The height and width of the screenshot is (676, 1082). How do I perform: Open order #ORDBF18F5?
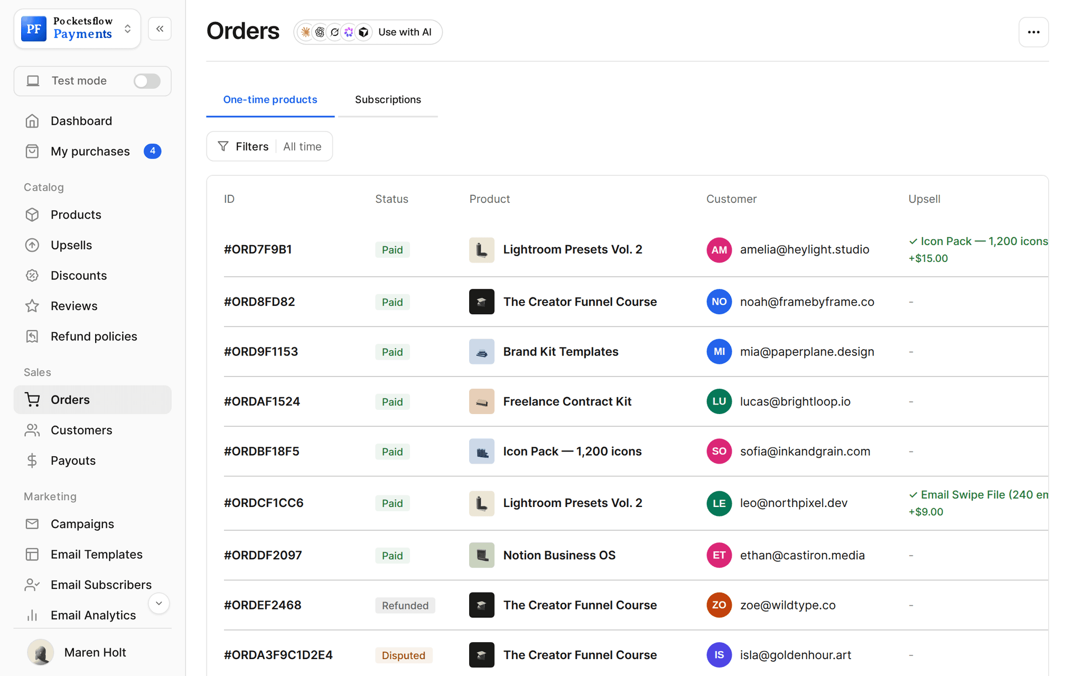tap(262, 452)
